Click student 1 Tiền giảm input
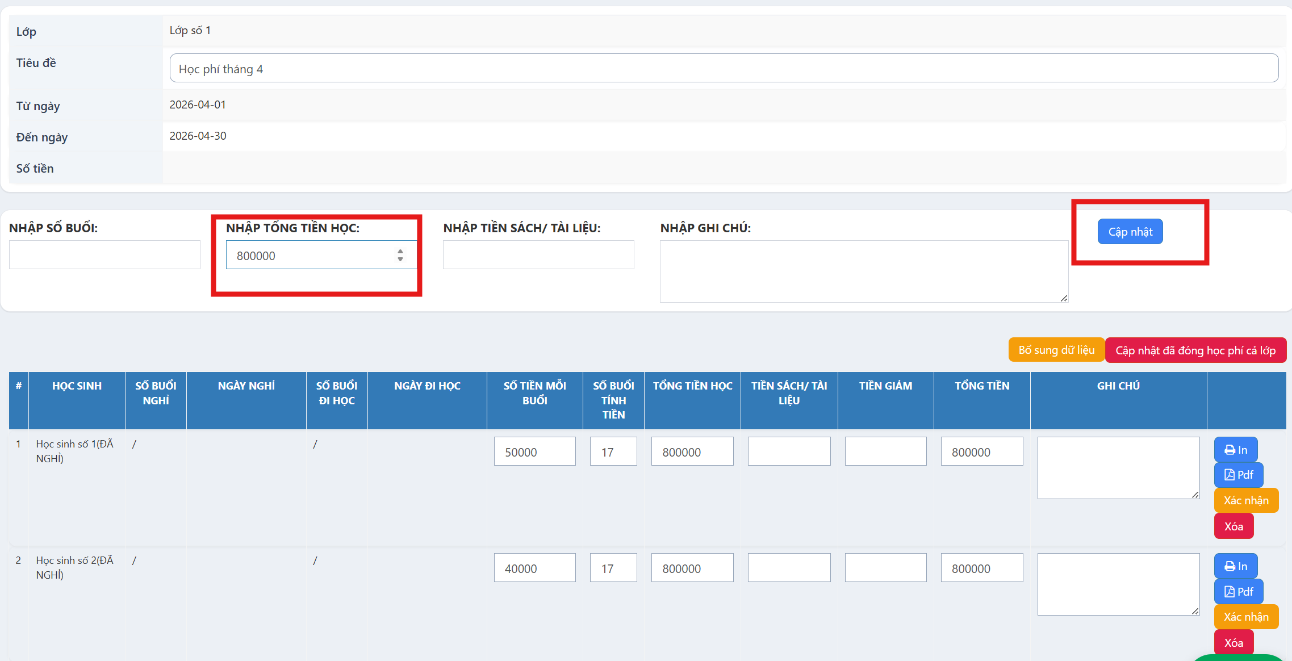The image size is (1292, 661). coord(885,452)
